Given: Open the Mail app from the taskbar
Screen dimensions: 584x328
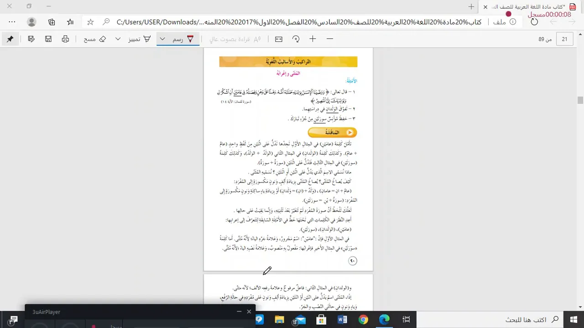Looking at the screenshot, I should 299,319.
